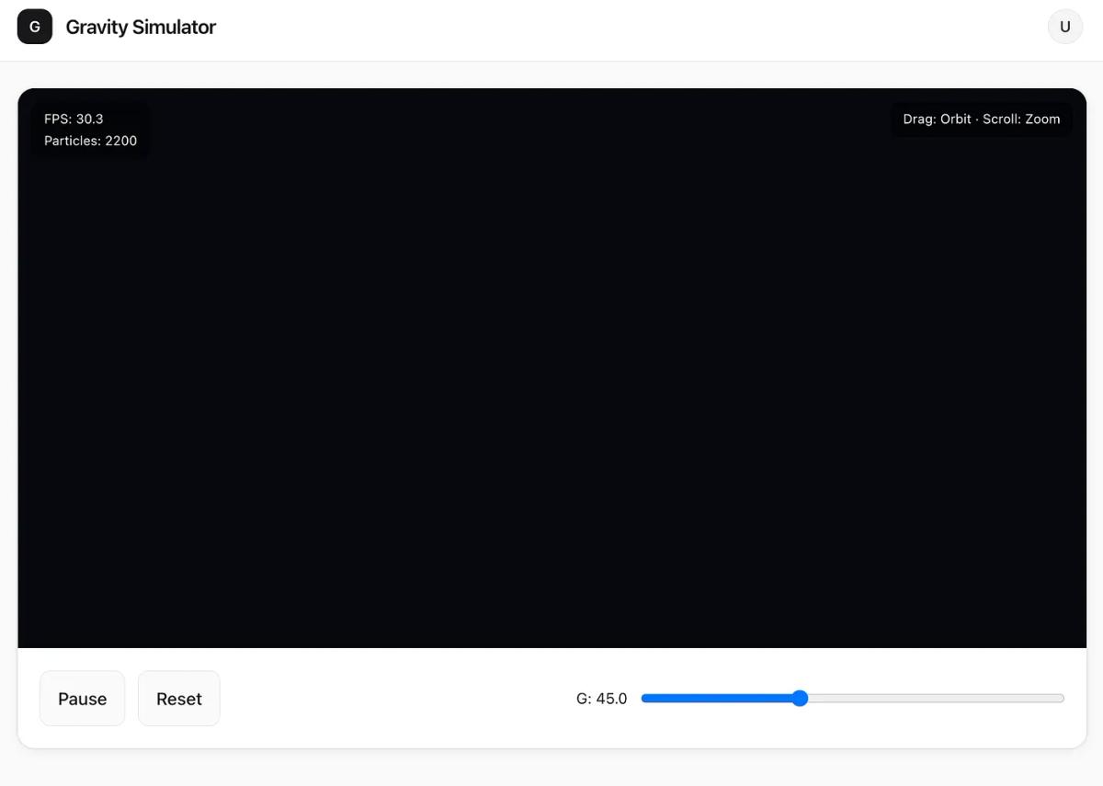
Task: Click the Pause control to halt particles
Action: [82, 699]
